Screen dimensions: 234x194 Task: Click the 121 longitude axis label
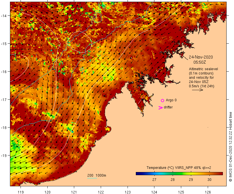[74, 192]
